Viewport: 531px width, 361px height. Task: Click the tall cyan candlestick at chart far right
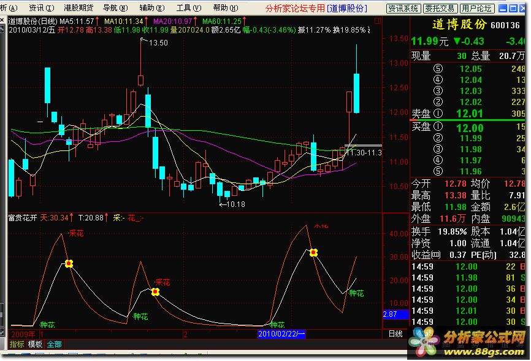[x=356, y=93]
